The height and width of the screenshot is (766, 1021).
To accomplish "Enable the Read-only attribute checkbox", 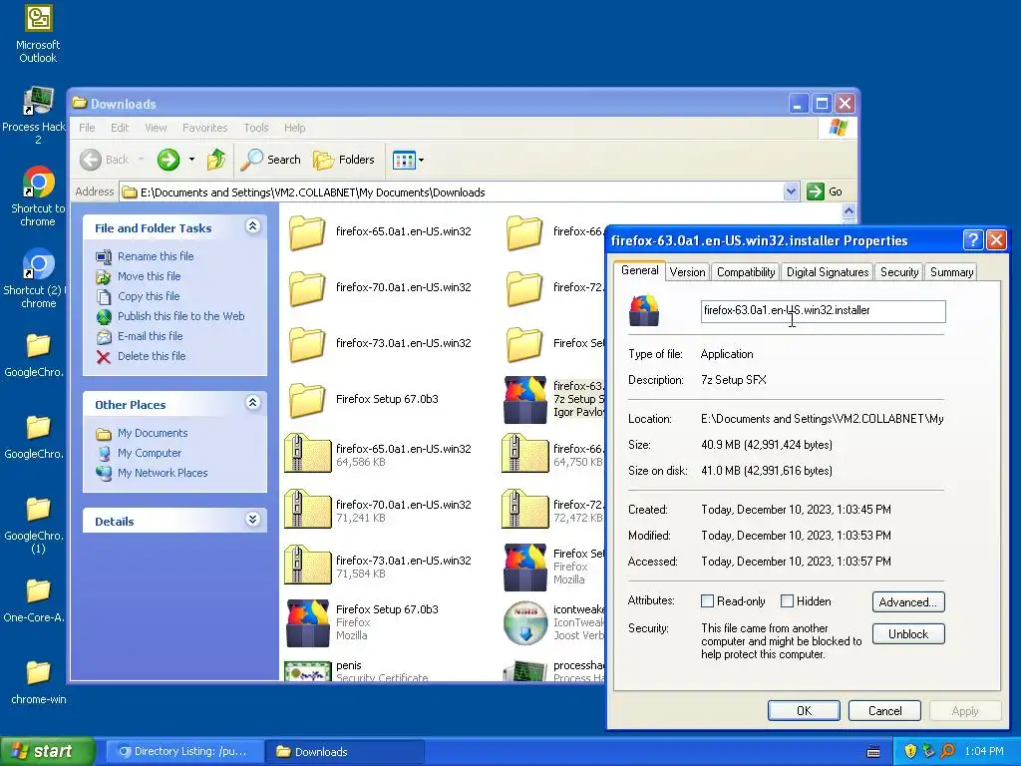I will (707, 601).
